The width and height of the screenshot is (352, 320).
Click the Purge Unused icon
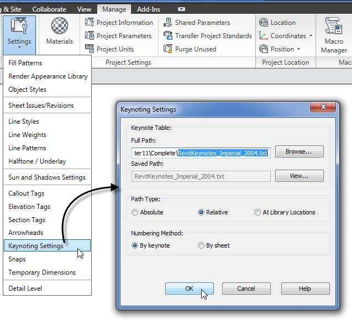[x=167, y=49]
